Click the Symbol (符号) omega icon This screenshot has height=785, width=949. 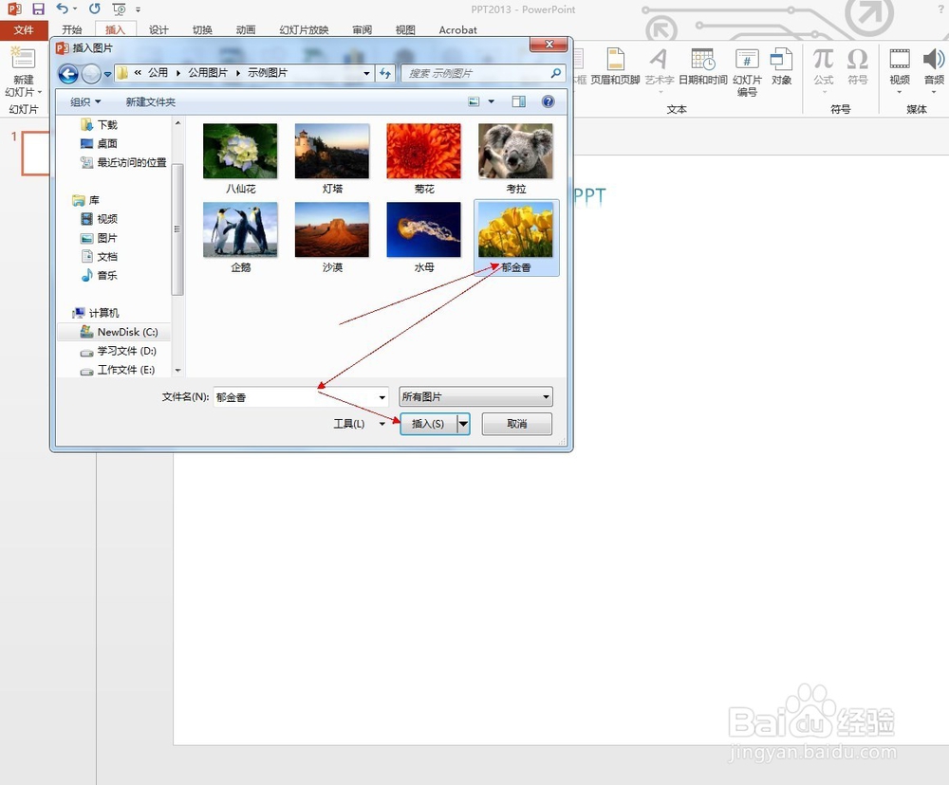(858, 60)
